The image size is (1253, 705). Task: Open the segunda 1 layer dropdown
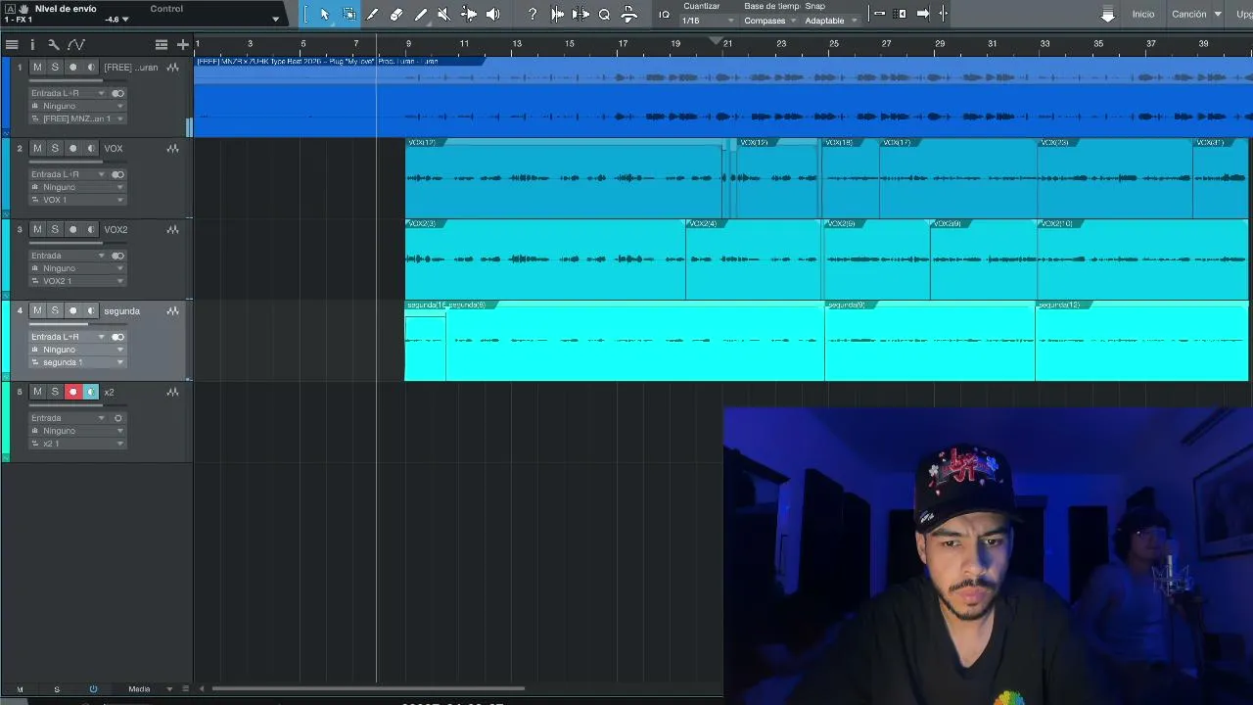77,362
